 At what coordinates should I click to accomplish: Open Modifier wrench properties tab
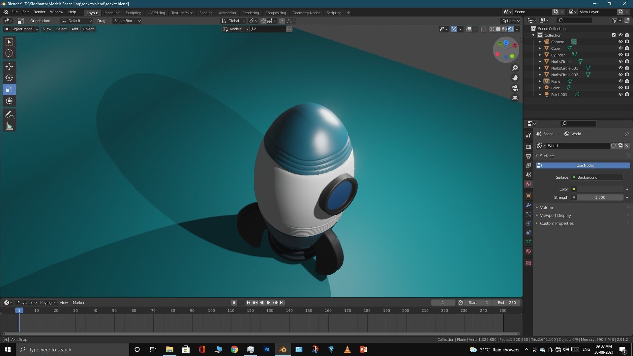528,205
